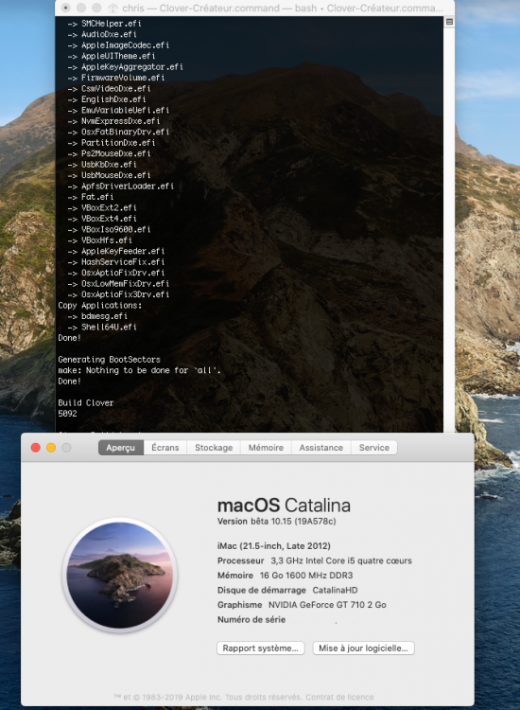This screenshot has height=710, width=520.
Task: Close the About This Mac window
Action: (36, 448)
